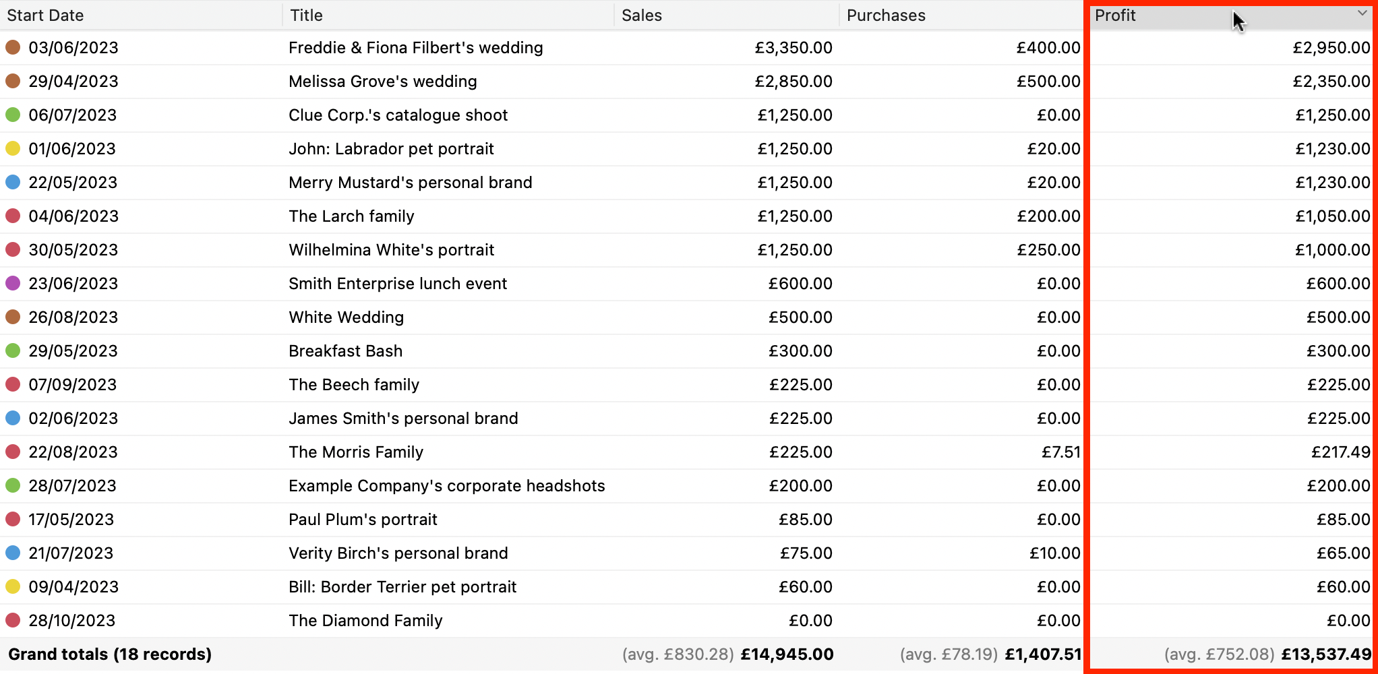Select the Start Date column header
The width and height of the screenshot is (1378, 674).
pos(44,15)
